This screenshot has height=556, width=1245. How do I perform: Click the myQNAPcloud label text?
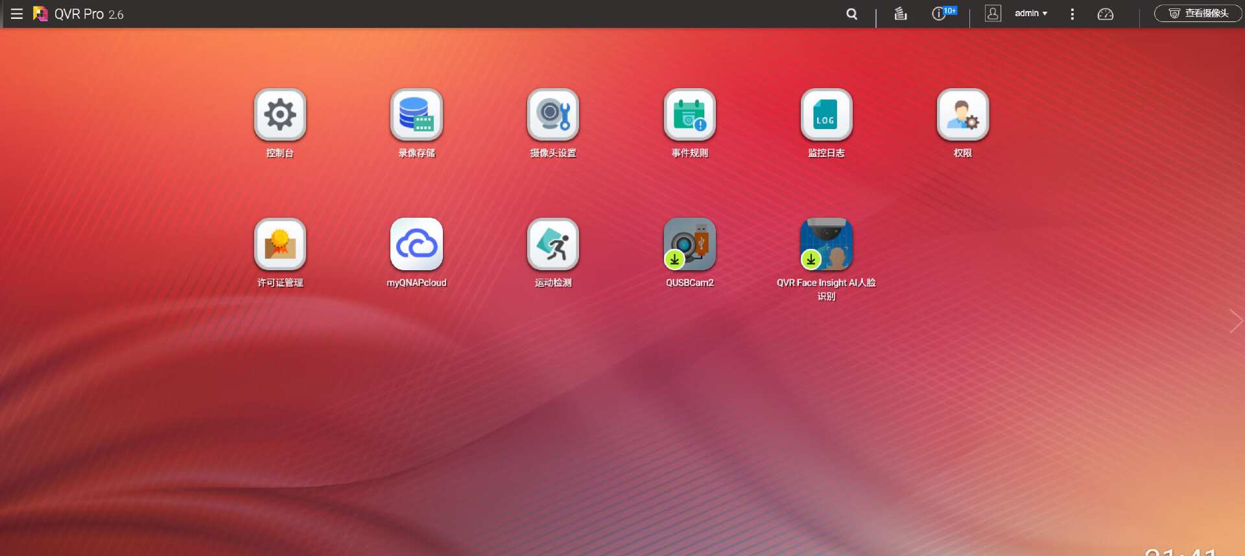(416, 283)
